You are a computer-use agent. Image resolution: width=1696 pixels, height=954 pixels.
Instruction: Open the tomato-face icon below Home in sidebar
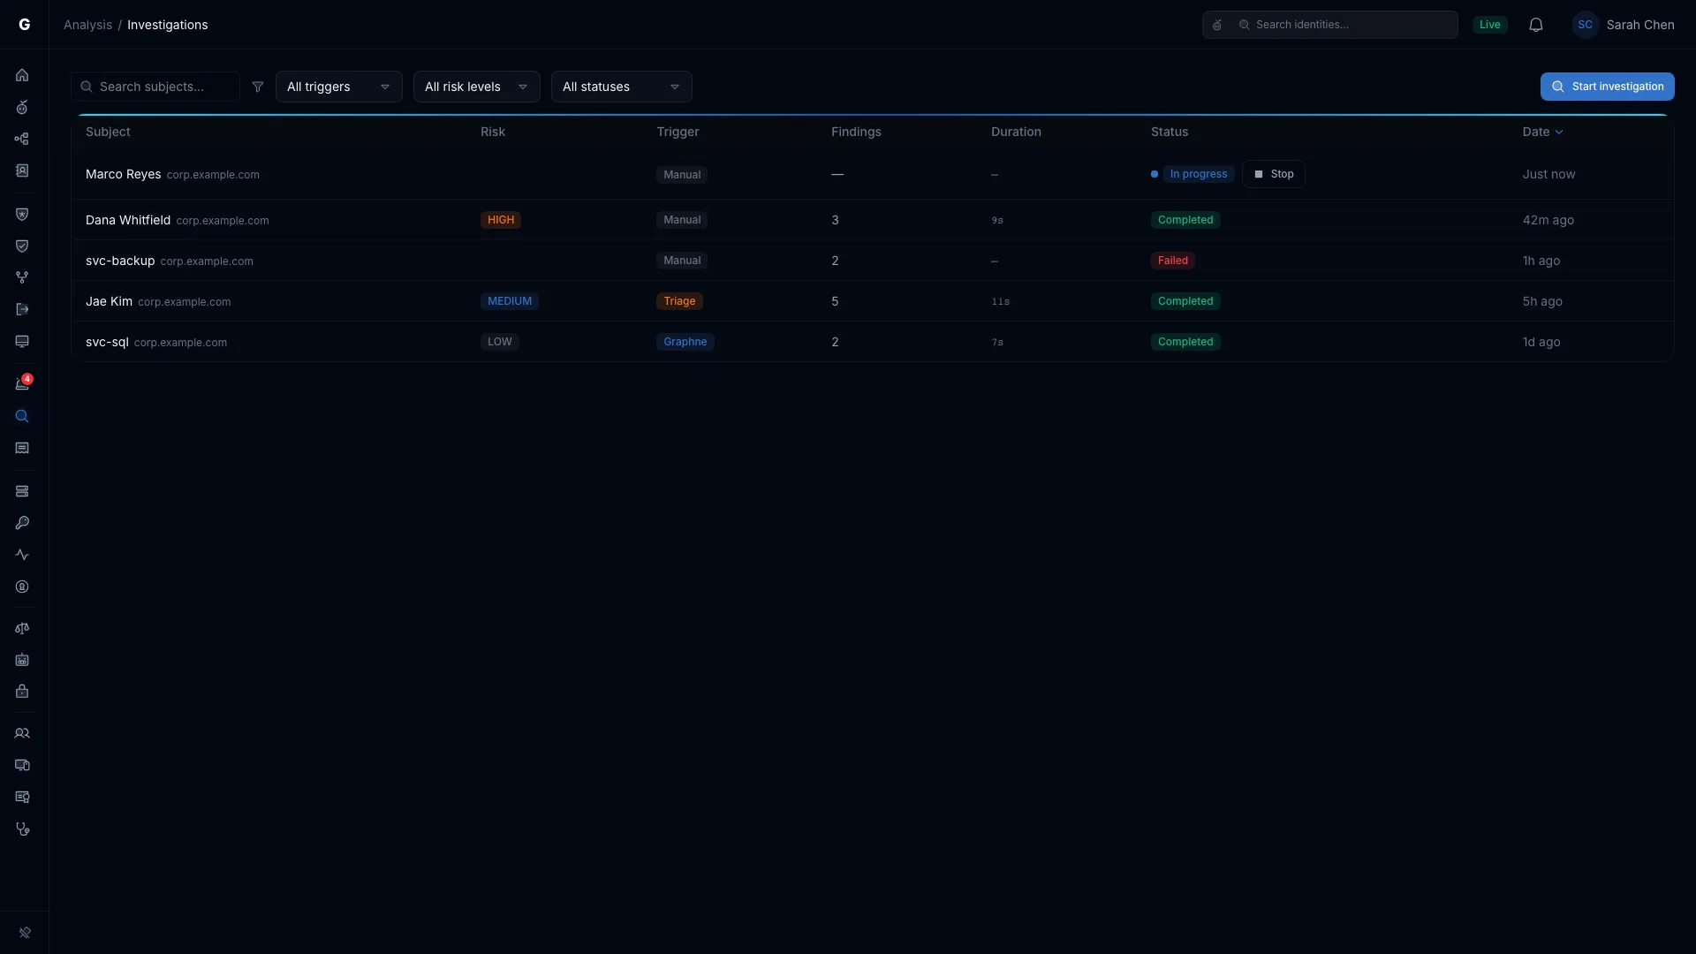coord(22,107)
